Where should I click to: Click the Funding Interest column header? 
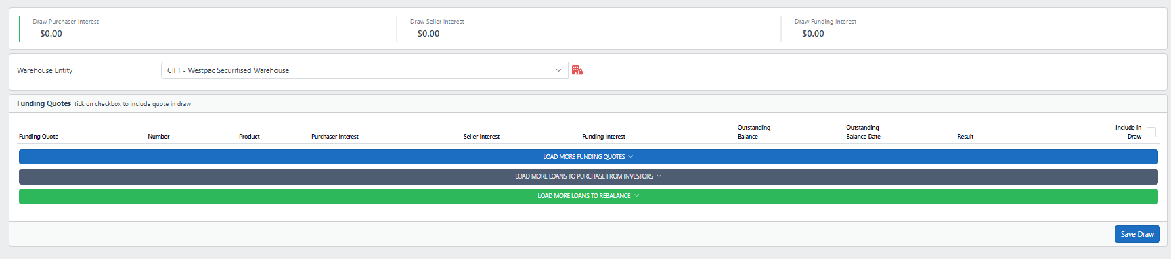(x=604, y=137)
